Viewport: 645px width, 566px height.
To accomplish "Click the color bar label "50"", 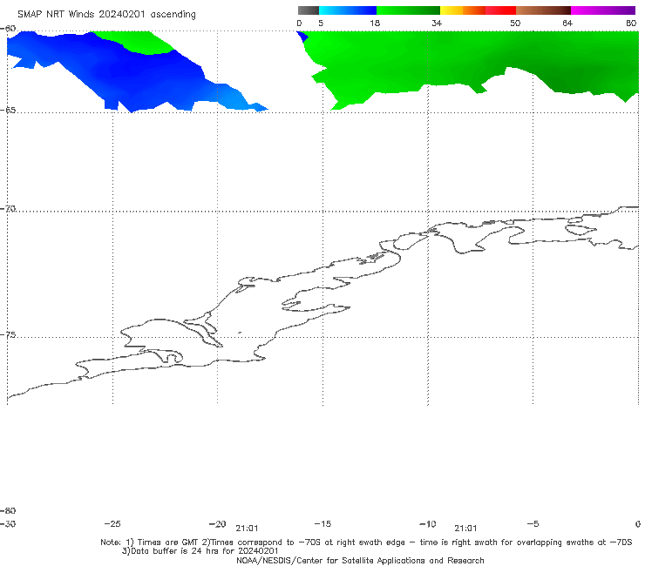I will coord(515,24).
